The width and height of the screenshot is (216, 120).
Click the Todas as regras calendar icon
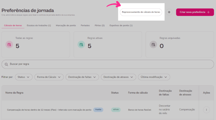(9, 45)
